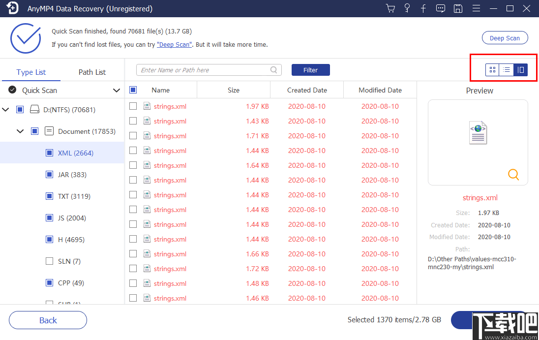539x340 pixels.
Task: Click the Quick Scan check icon
Action: click(12, 90)
